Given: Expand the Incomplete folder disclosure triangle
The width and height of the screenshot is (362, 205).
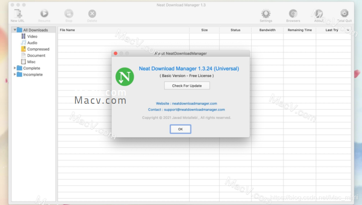Looking at the screenshot, I should pos(15,74).
